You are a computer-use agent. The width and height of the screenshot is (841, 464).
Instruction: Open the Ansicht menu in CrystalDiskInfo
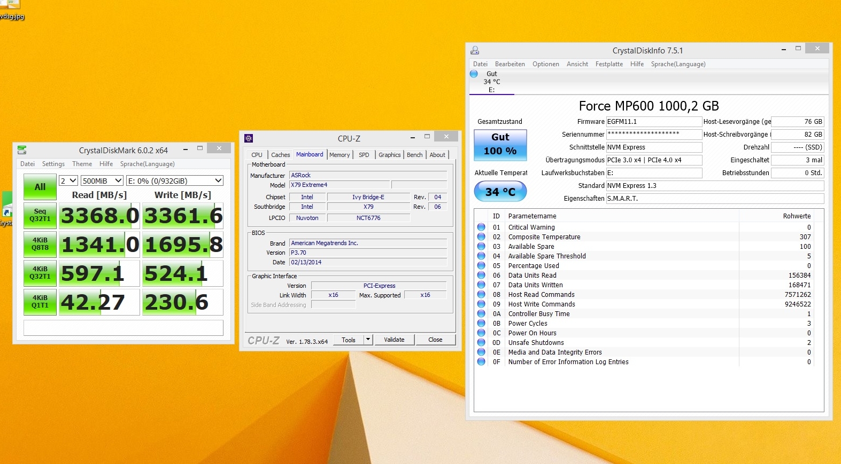[577, 64]
